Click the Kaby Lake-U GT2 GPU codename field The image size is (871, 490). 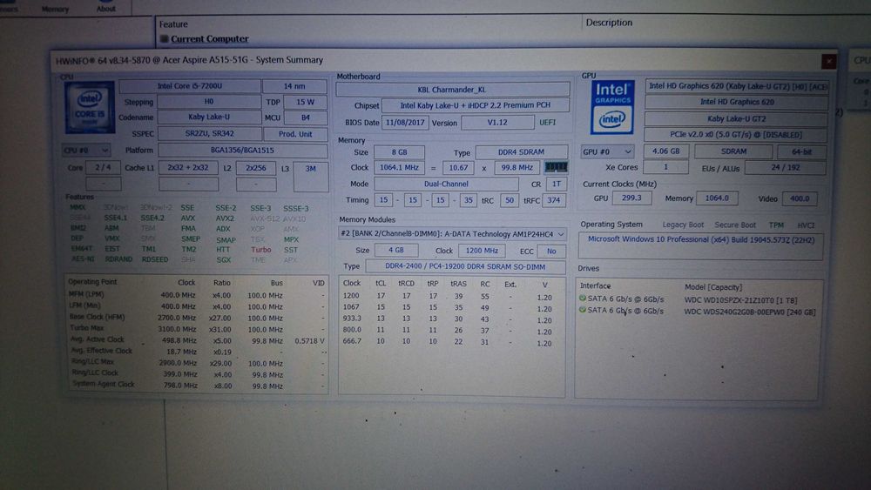point(736,118)
